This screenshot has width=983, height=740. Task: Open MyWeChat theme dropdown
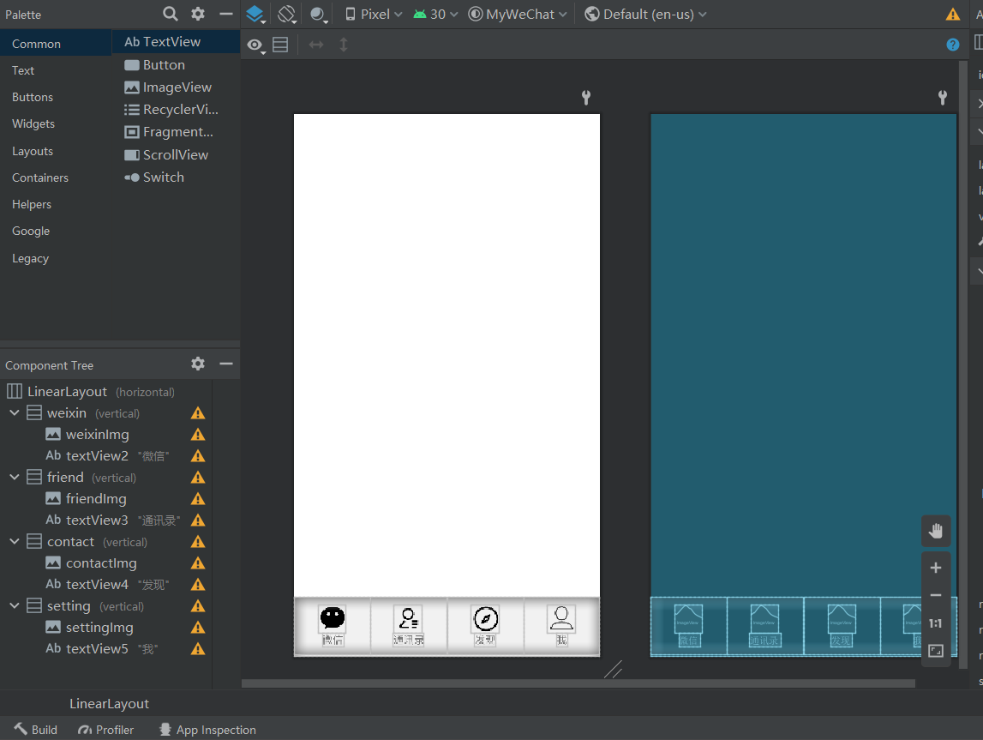pos(517,14)
